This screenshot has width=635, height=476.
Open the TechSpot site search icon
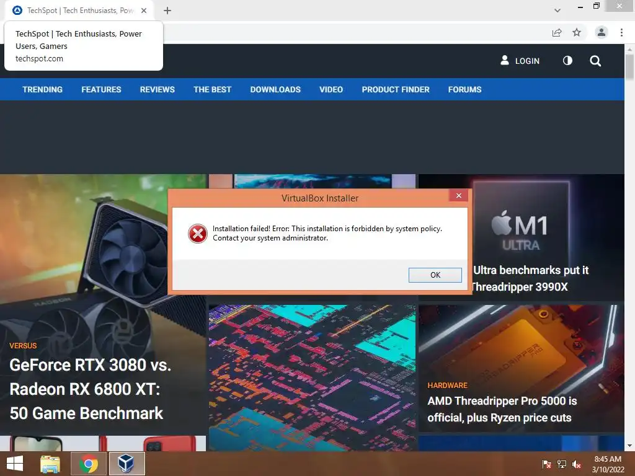[595, 61]
